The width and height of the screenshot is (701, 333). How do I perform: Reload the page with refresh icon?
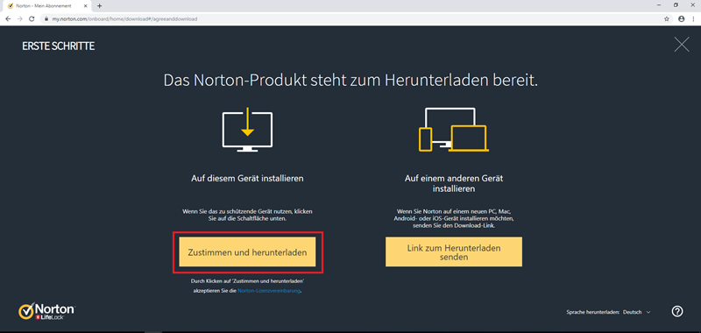tap(32, 18)
